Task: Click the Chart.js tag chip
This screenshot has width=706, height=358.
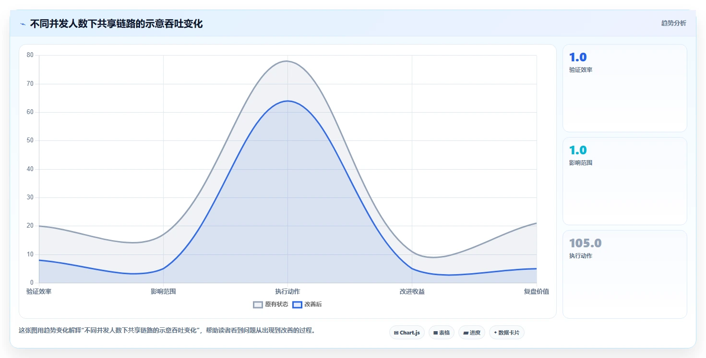Action: click(407, 333)
